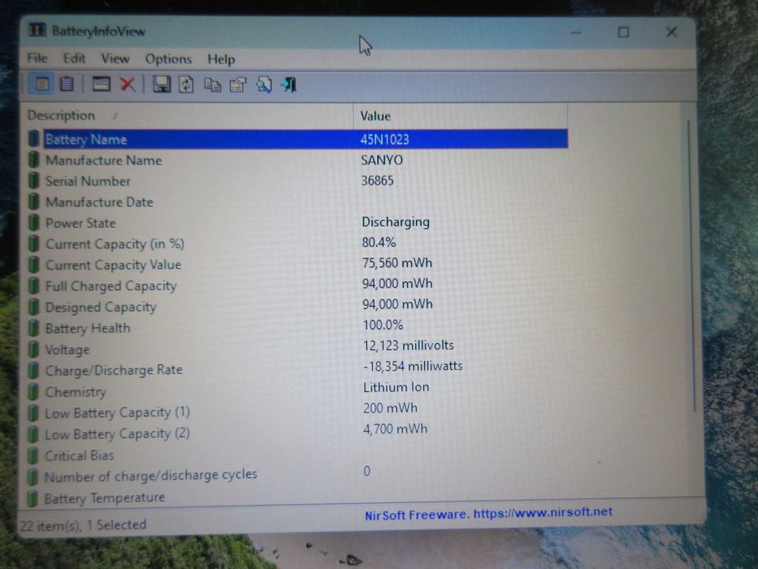
Task: Click the battery icon beside Designed Capacity
Action: pos(32,306)
